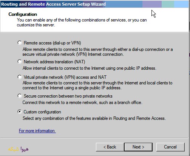Select the Custom configuration radio button
The height and width of the screenshot is (156, 190).
(20, 112)
